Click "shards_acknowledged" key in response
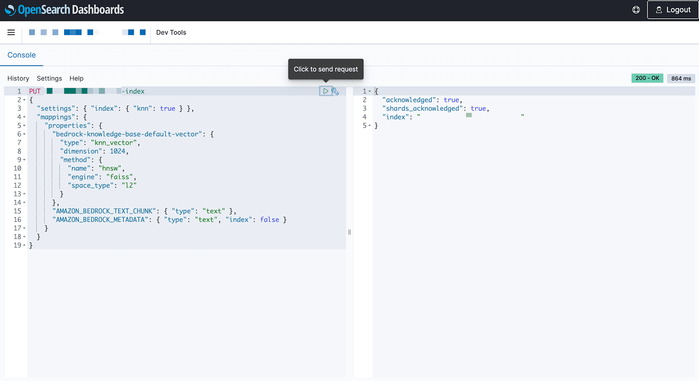 tap(423, 109)
